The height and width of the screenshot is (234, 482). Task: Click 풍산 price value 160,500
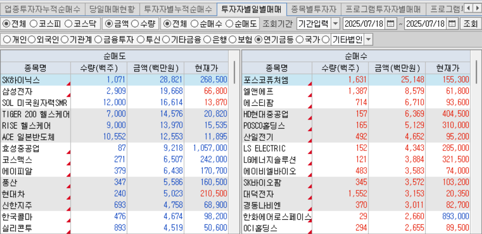pyautogui.click(x=215, y=183)
